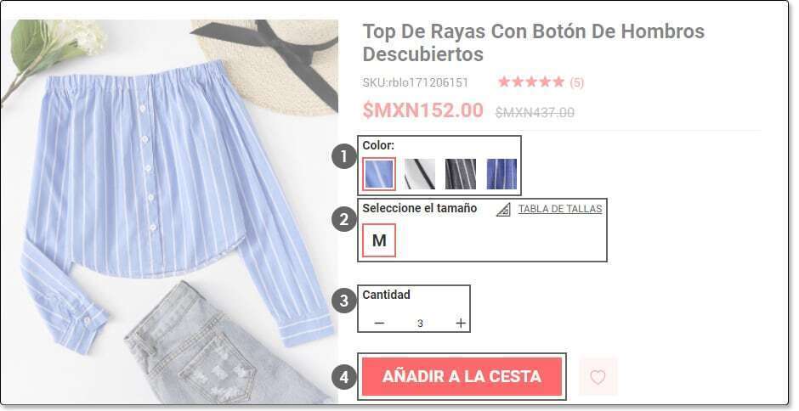Image resolution: width=799 pixels, height=411 pixels.
Task: Increase quantity with plus icon
Action: 461,323
